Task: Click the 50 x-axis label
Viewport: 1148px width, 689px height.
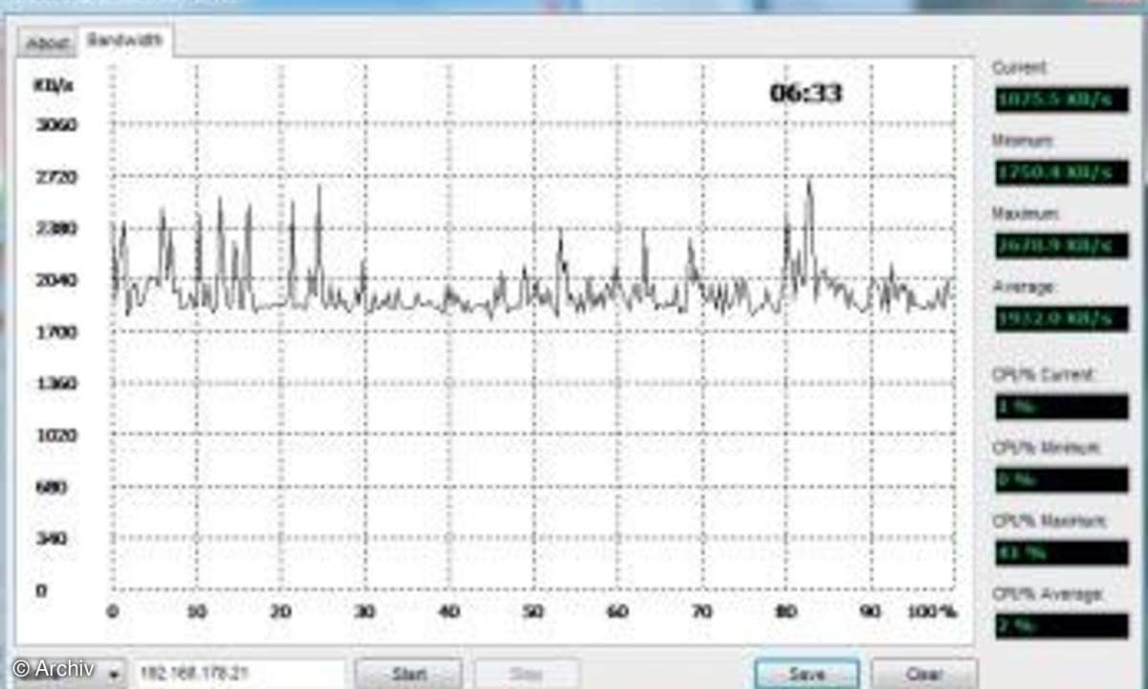Action: (534, 612)
